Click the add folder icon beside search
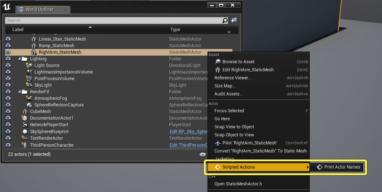This screenshot has height=192, width=382. point(234,20)
